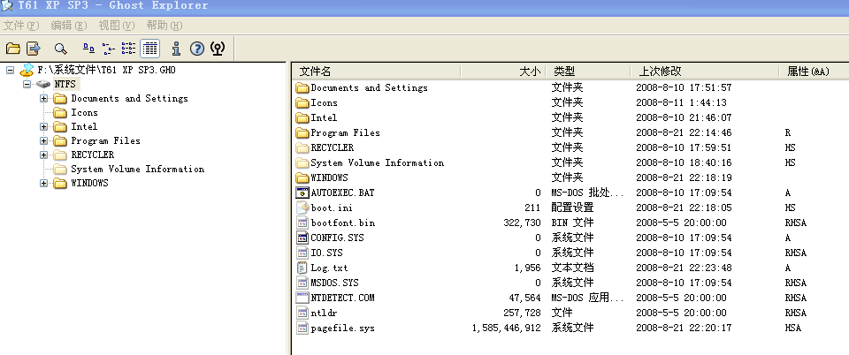Expand Documents and Settings in tree

44,98
